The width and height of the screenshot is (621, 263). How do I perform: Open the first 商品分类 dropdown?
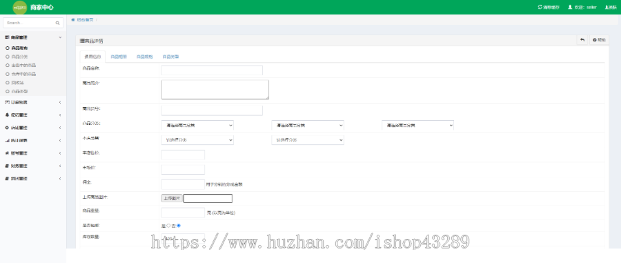pyautogui.click(x=197, y=125)
